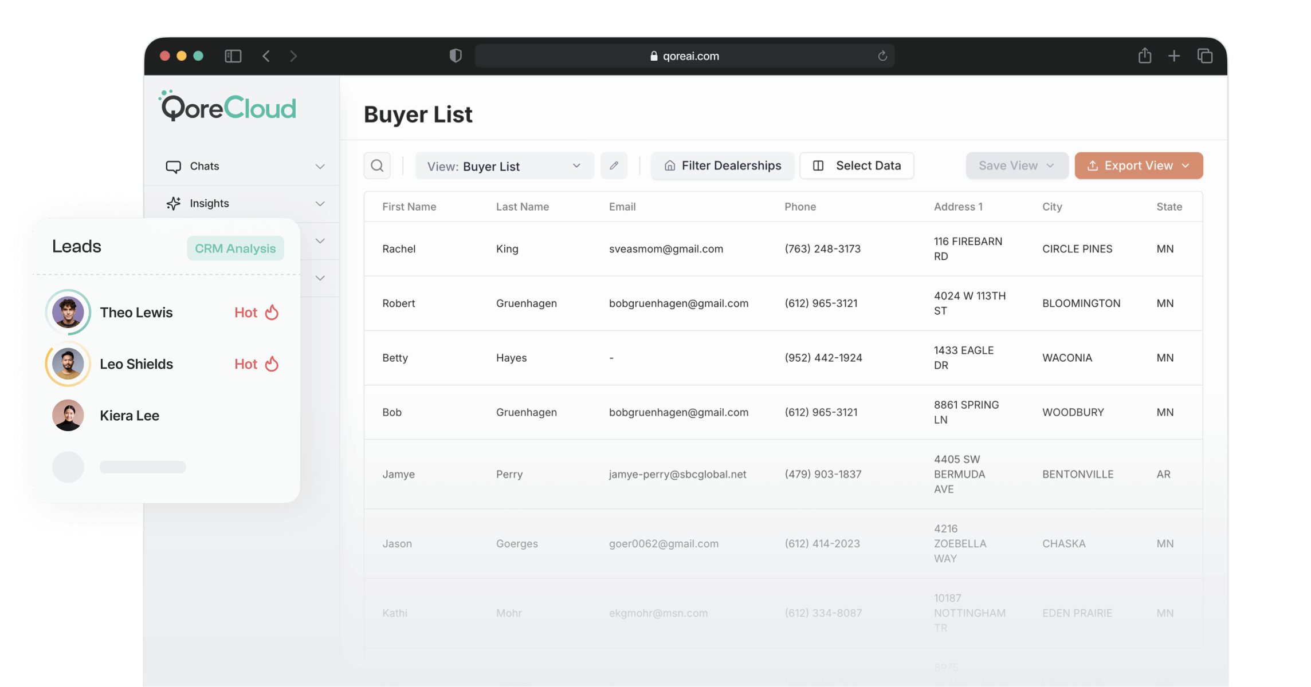The image size is (1311, 687).
Task: Open the View: Buyer List dropdown
Action: pyautogui.click(x=504, y=166)
